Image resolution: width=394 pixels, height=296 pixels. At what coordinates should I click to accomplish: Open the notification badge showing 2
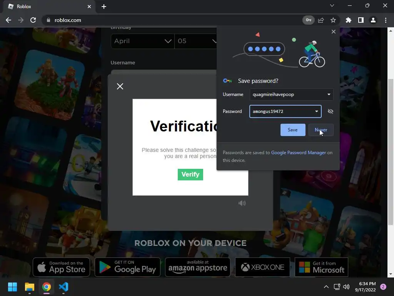(x=383, y=287)
